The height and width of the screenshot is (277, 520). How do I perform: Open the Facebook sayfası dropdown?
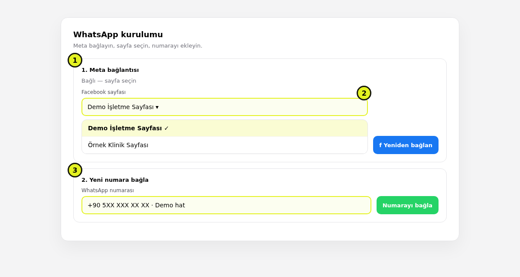(224, 107)
